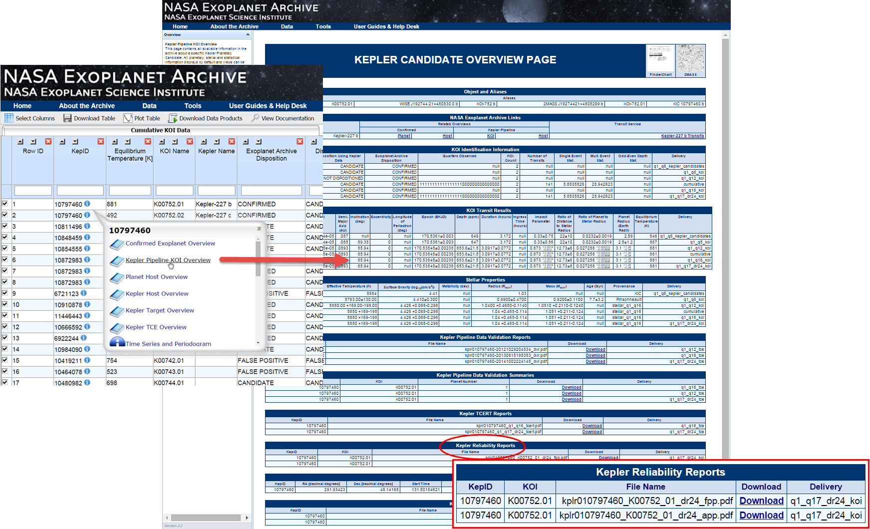The height and width of the screenshot is (529, 870).
Task: Sort Kepler Name column descending
Action: 217,142
